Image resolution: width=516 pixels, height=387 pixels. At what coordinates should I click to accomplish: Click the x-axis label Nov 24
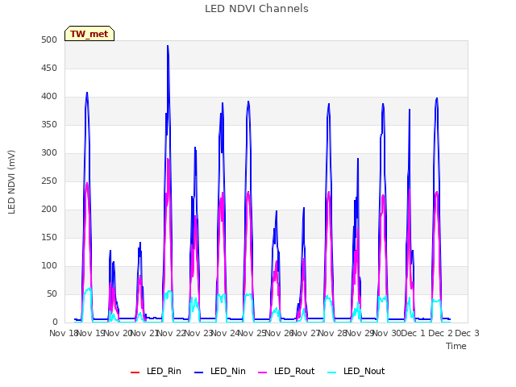(x=225, y=333)
